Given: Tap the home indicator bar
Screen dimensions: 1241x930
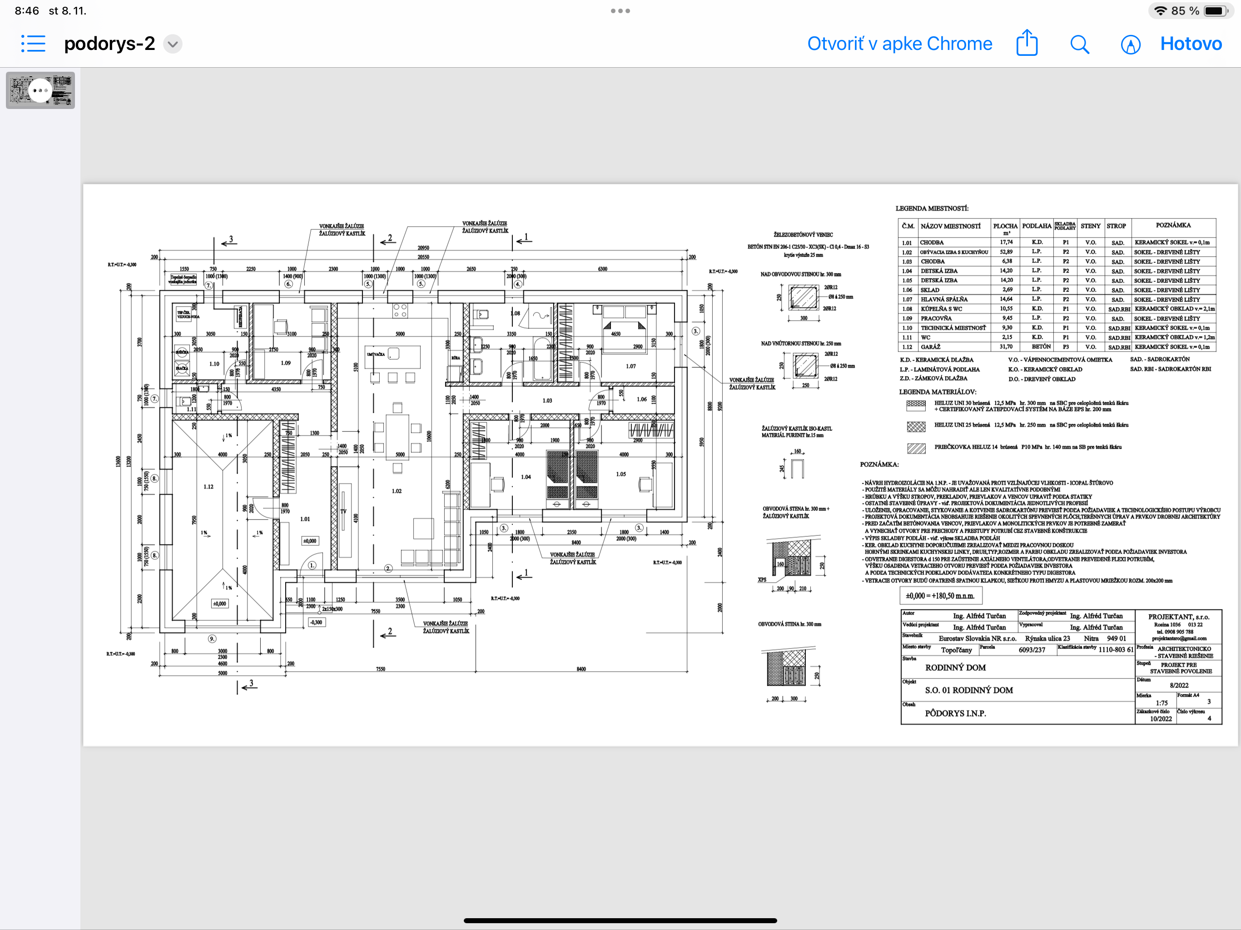Looking at the screenshot, I should click(620, 920).
